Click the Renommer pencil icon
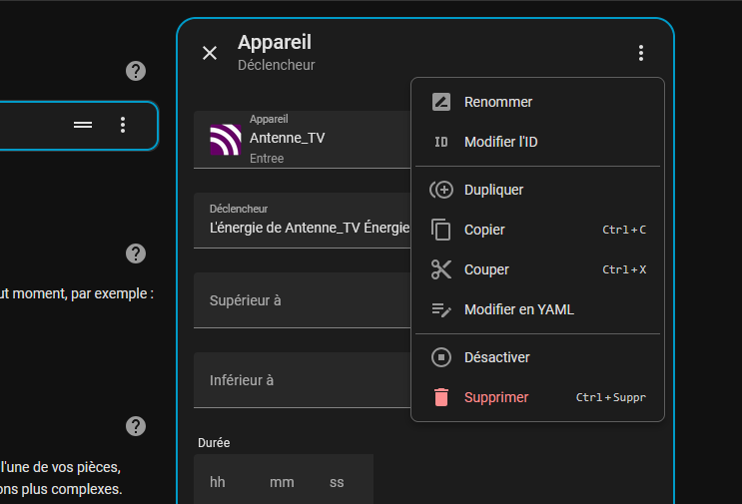Viewport: 742px width, 504px height. pos(441,102)
